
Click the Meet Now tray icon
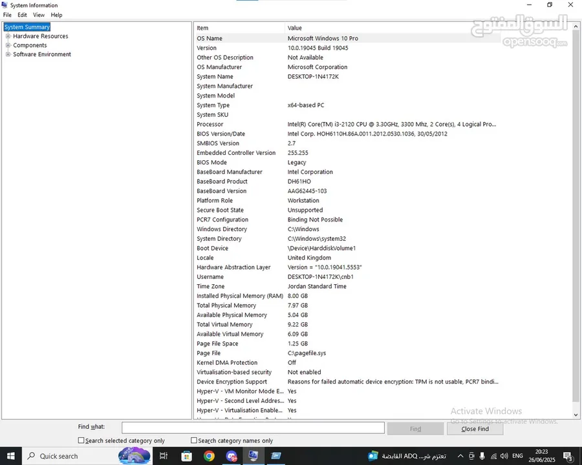click(471, 456)
